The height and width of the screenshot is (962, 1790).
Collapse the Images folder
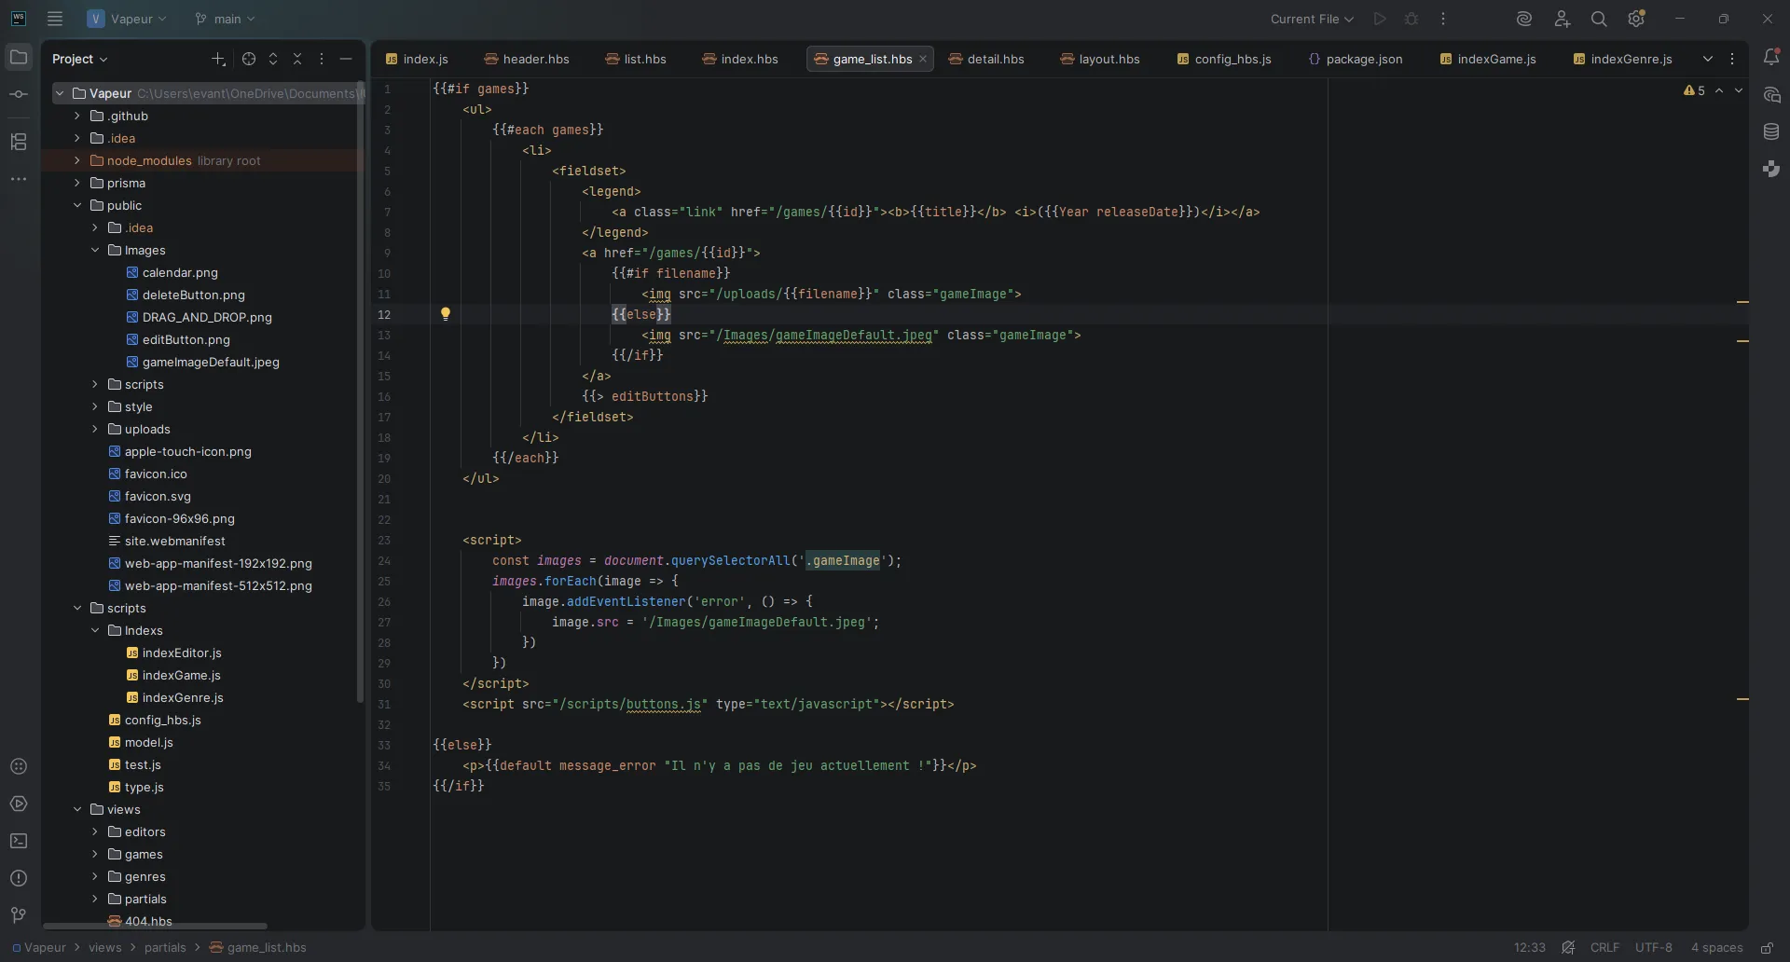point(95,250)
